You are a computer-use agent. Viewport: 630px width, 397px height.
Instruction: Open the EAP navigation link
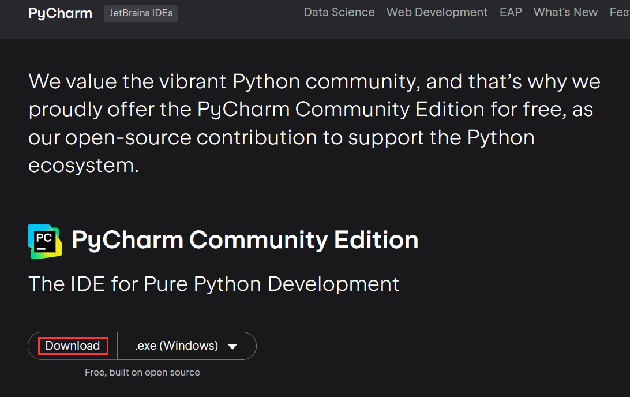coord(511,12)
